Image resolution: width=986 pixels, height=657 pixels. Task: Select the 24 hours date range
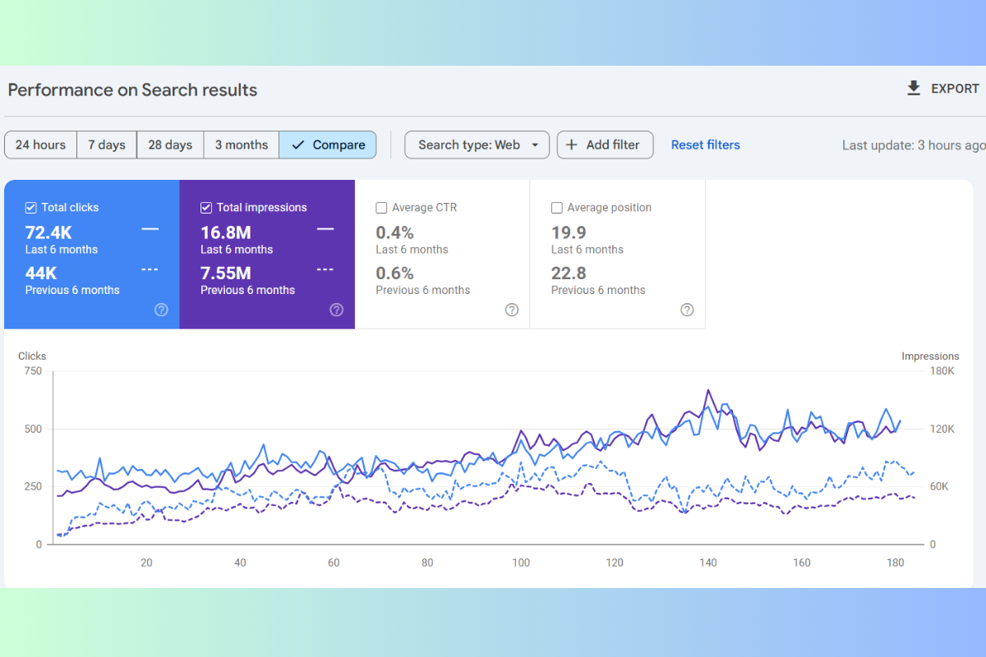click(40, 145)
